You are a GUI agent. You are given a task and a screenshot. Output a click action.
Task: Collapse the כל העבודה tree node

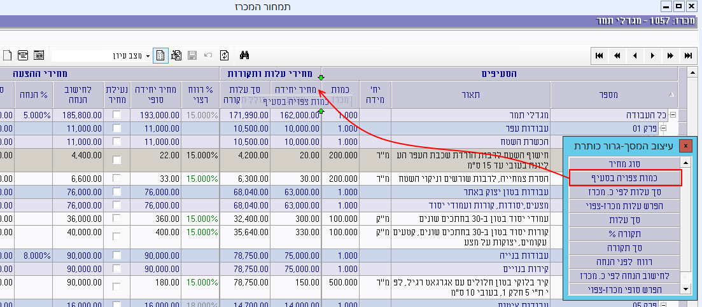(672, 115)
